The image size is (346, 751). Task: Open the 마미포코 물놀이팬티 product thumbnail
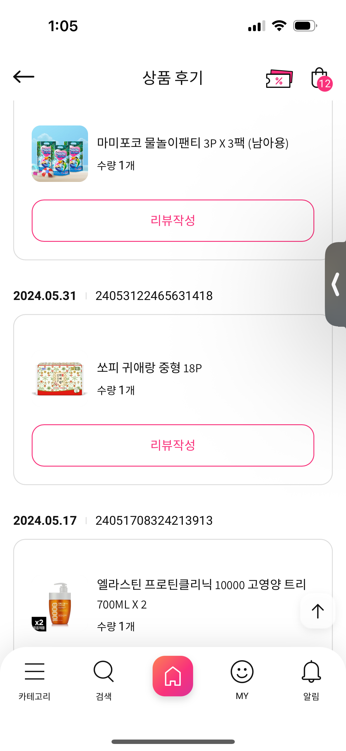pyautogui.click(x=60, y=154)
